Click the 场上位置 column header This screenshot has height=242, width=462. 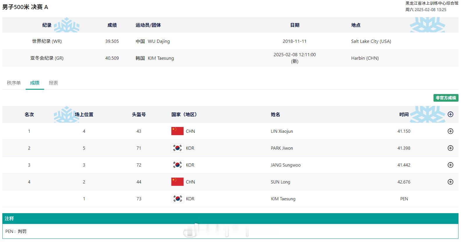pos(84,115)
